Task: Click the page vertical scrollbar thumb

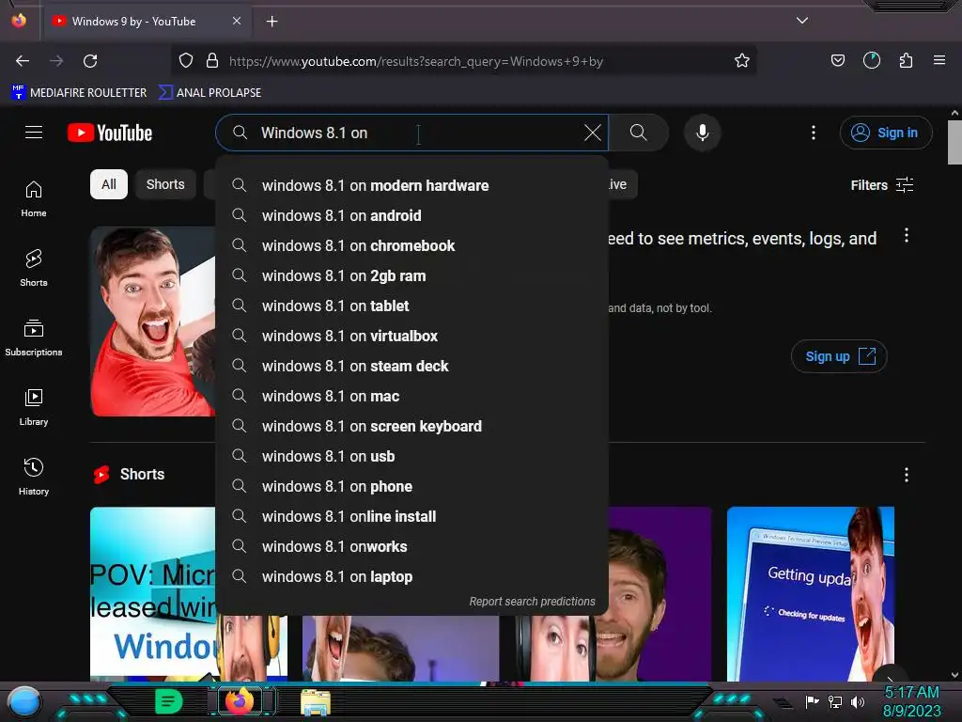Action: click(954, 143)
